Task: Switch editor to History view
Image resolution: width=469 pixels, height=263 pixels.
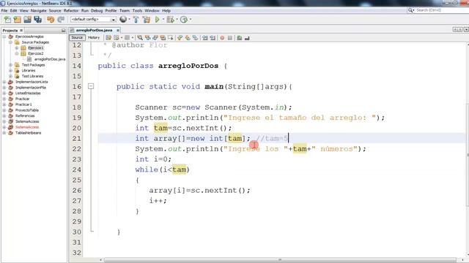Action: 94,37
